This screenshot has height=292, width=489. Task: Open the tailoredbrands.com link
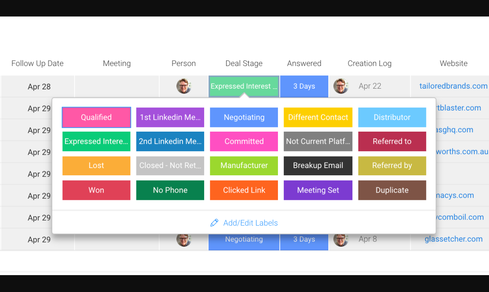coord(454,86)
